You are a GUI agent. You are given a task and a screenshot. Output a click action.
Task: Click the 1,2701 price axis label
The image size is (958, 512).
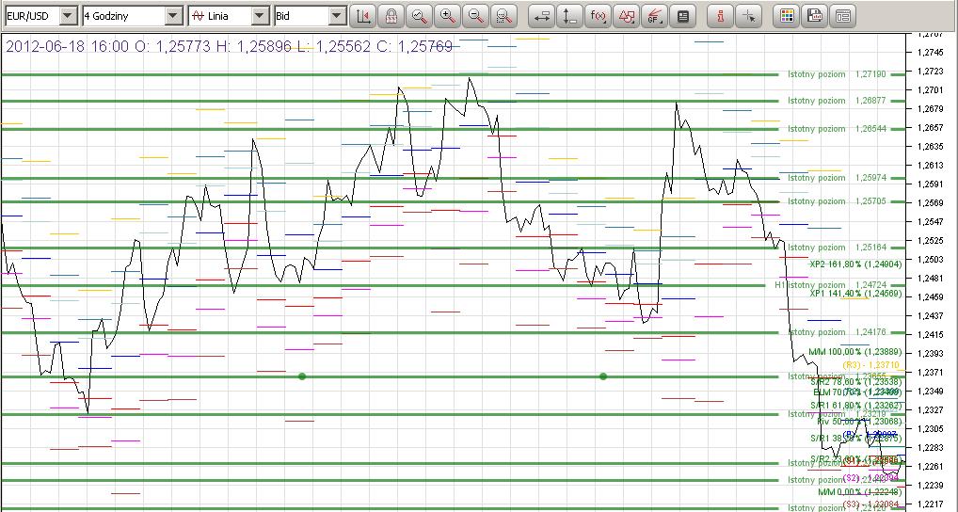[x=931, y=90]
